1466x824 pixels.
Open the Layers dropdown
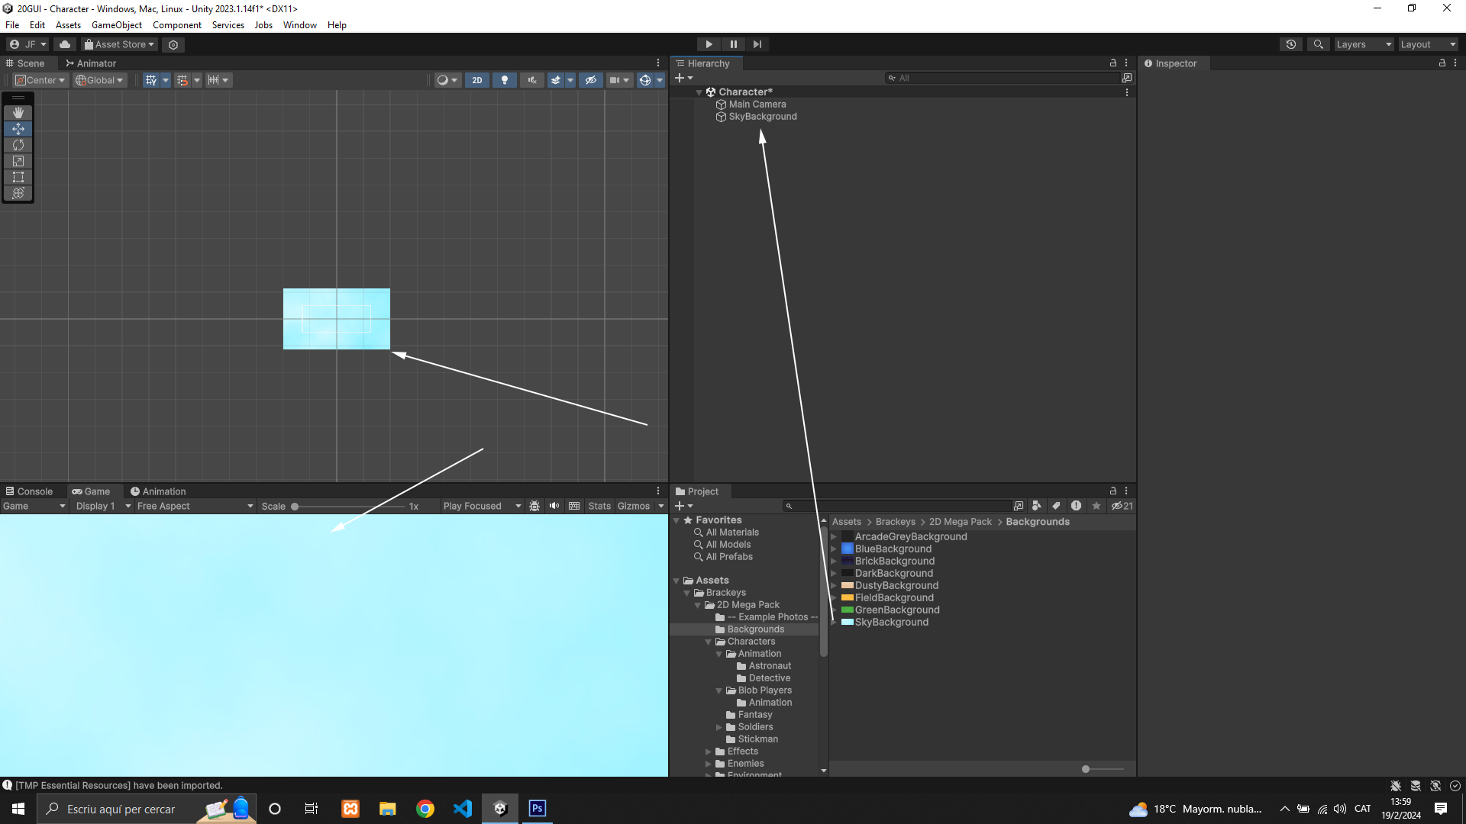(x=1364, y=44)
